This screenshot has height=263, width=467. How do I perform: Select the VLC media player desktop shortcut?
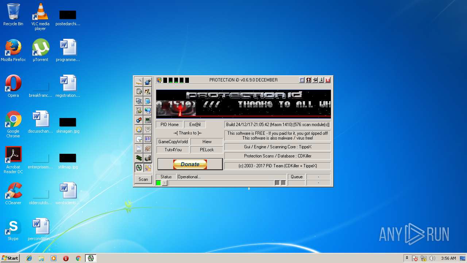(x=40, y=16)
